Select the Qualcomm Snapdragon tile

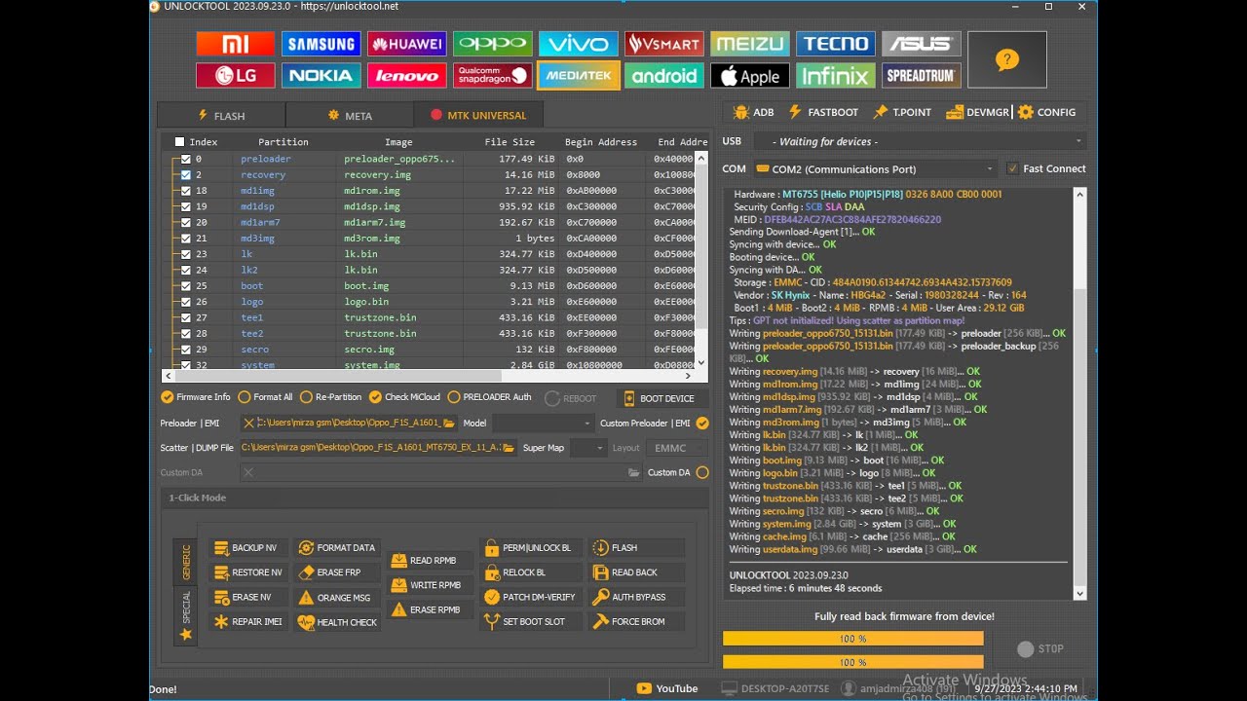492,76
